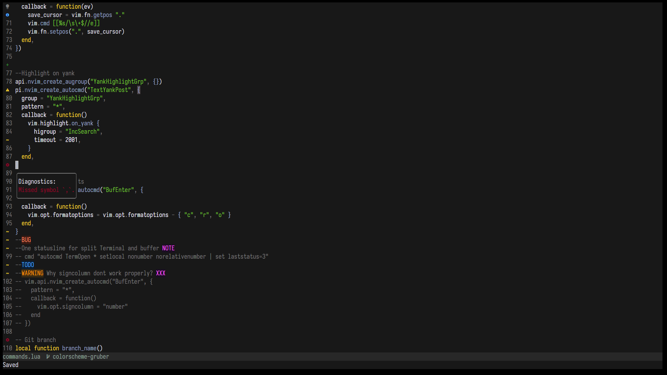
Task: Click the yellow warning triangle sign
Action: click(x=7, y=90)
